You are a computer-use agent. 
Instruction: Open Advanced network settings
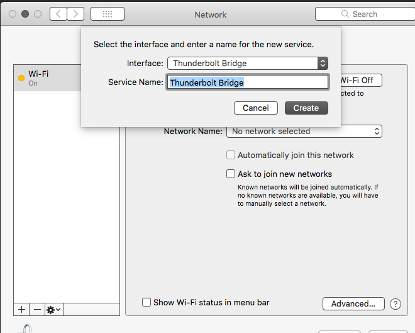pos(353,303)
